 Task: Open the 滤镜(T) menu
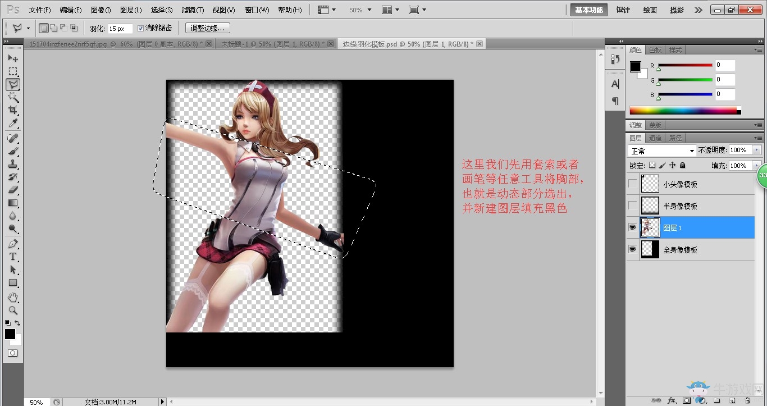click(x=193, y=10)
